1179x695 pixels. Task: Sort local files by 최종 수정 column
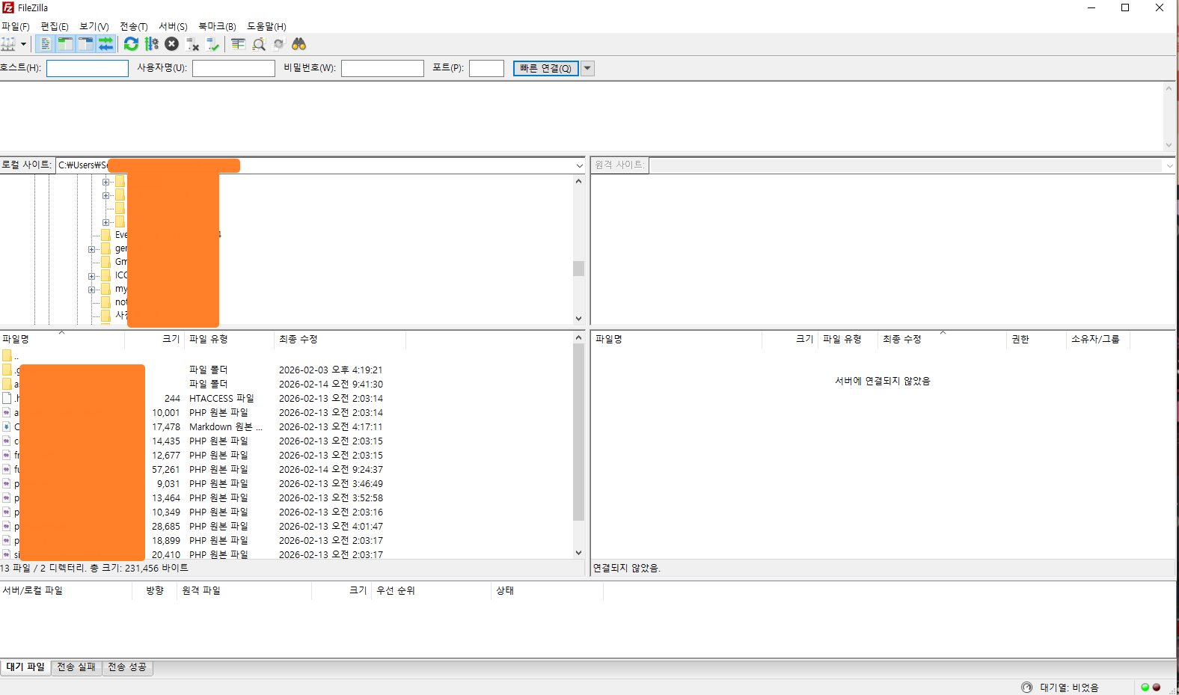point(340,339)
